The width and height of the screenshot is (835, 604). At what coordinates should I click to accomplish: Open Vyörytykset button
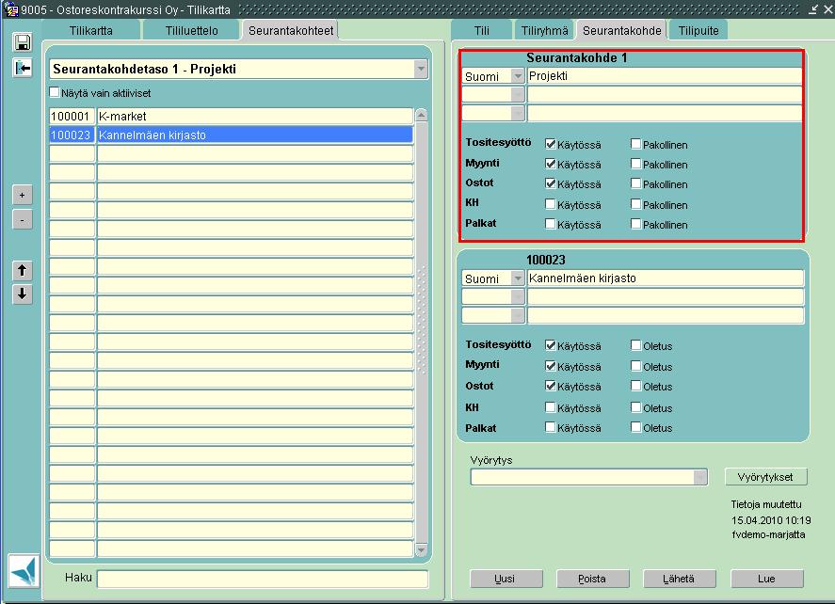pyautogui.click(x=765, y=477)
